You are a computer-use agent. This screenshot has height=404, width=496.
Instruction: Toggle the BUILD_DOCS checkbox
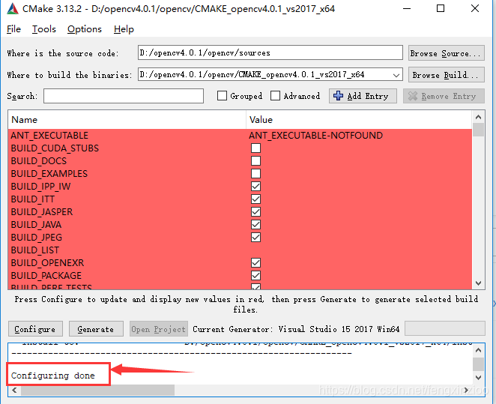(x=255, y=160)
